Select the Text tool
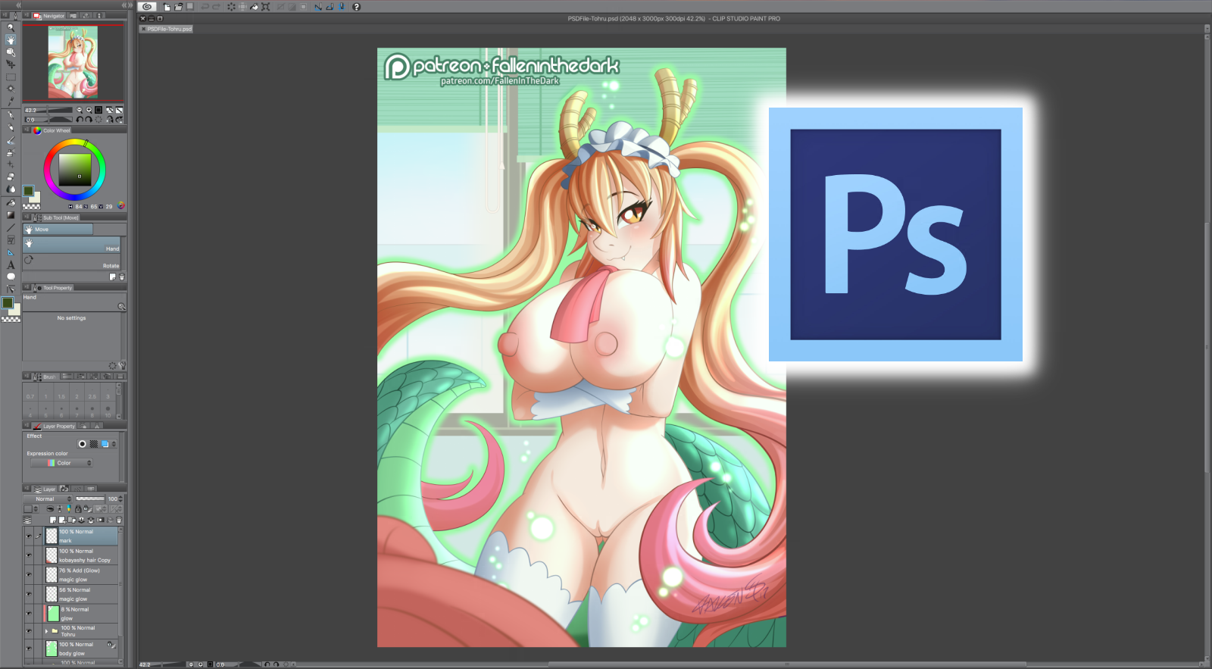 tap(11, 265)
